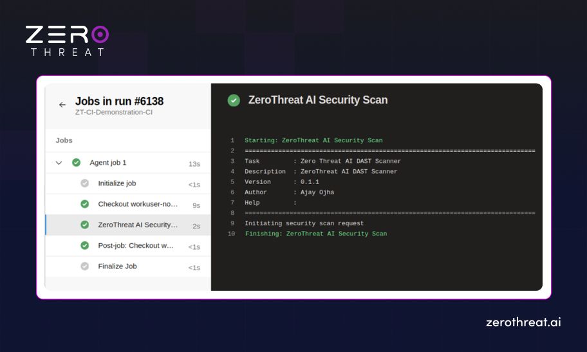The image size is (587, 352).
Task: Click the 9s duration for the Checkout step
Action: [x=196, y=205]
